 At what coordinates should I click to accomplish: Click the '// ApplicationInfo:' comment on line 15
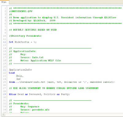click(22, 51)
